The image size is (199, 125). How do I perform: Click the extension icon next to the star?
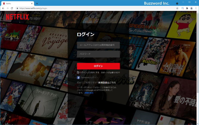pos(183,8)
